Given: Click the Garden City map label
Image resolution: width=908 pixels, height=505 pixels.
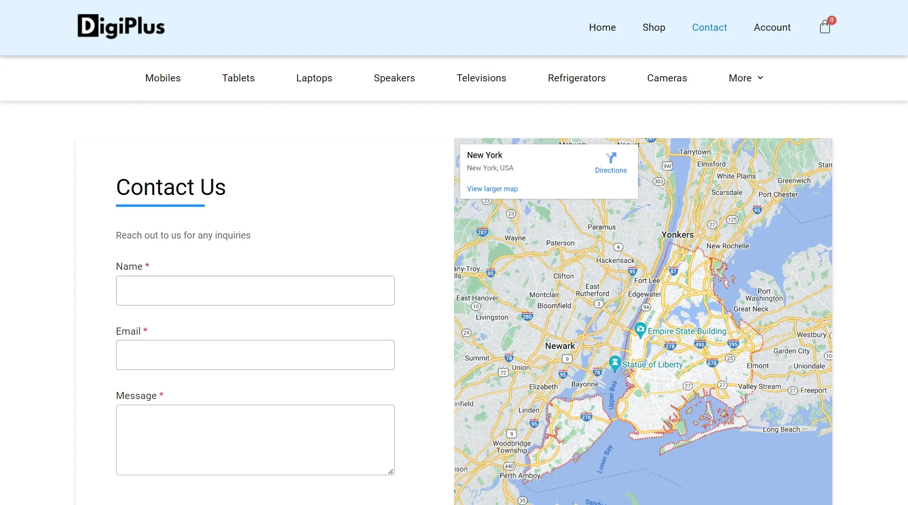Looking at the screenshot, I should 792,351.
